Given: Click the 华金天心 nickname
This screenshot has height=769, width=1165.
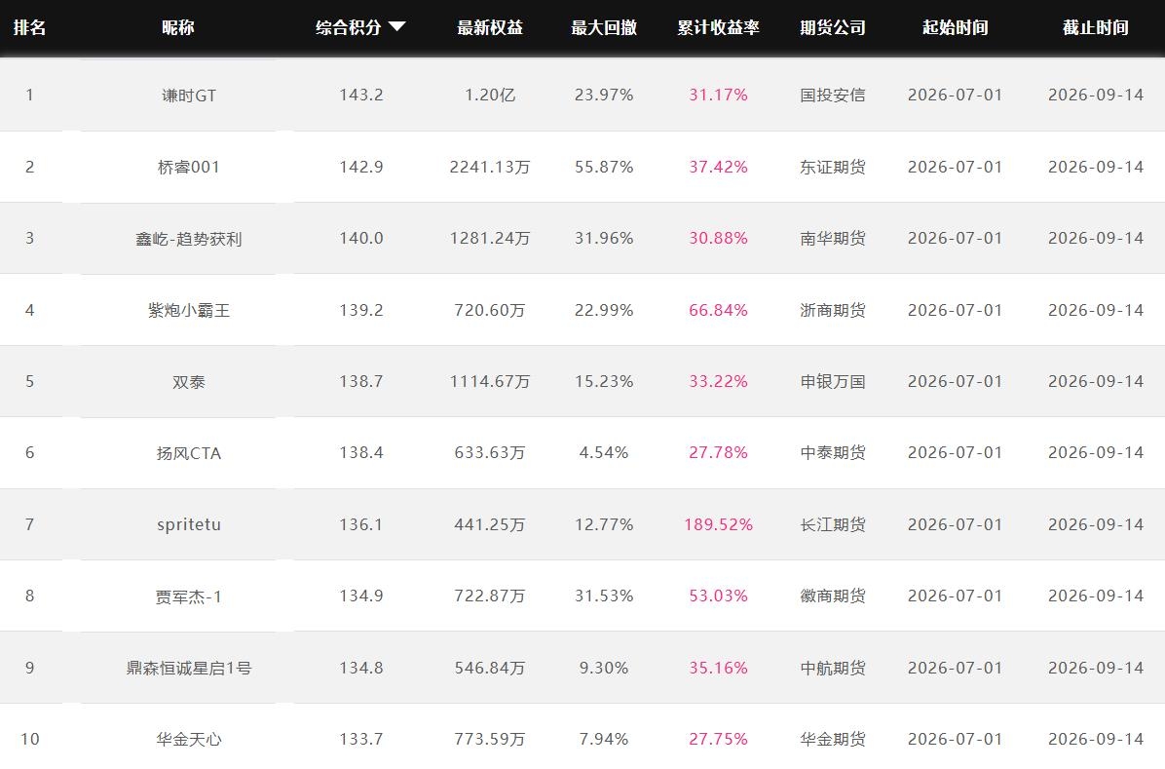Looking at the screenshot, I should pos(189,739).
